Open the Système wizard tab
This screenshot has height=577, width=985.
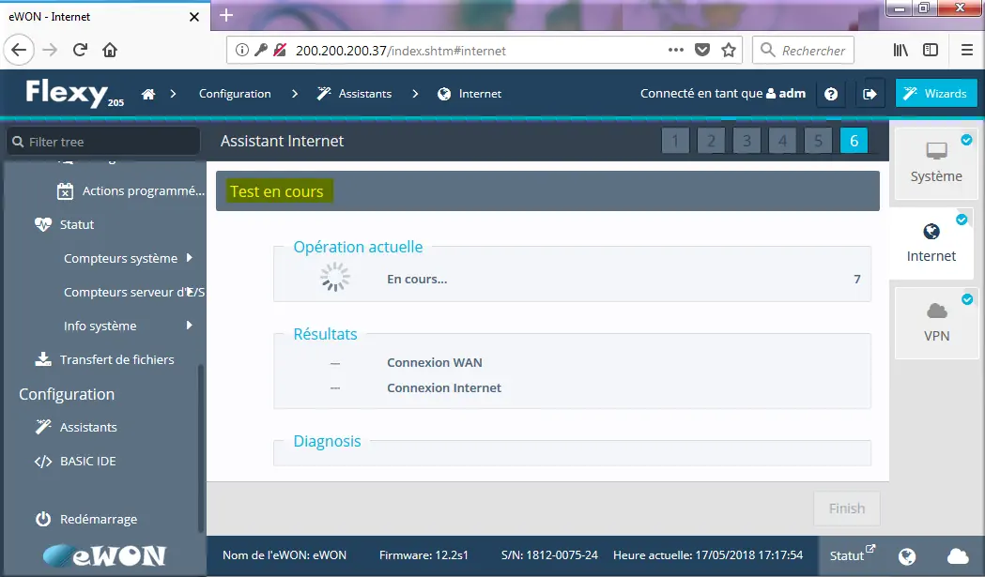(936, 163)
